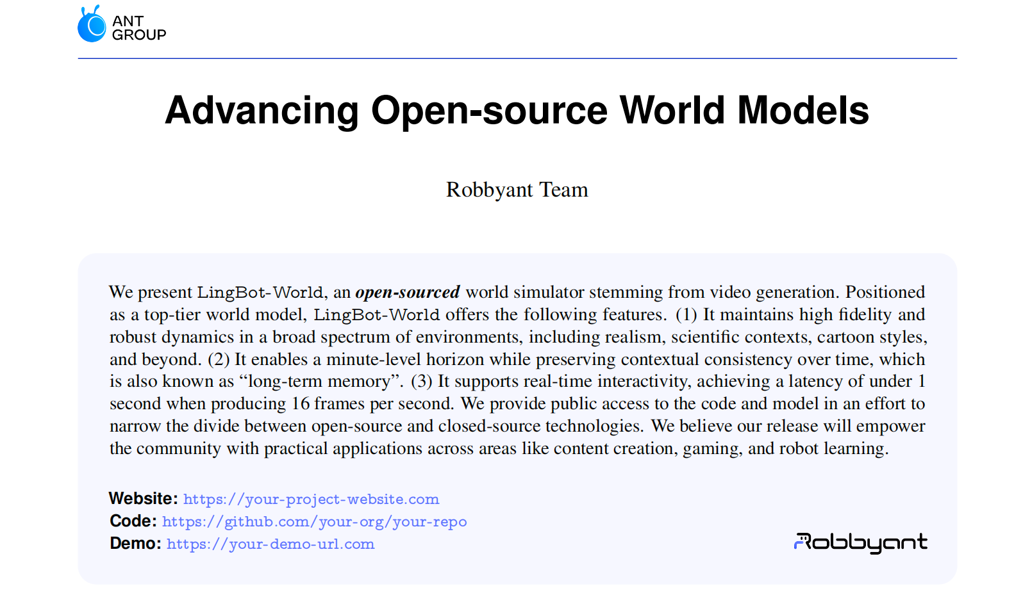Click the Robbyant logo in the abstract box

[860, 542]
